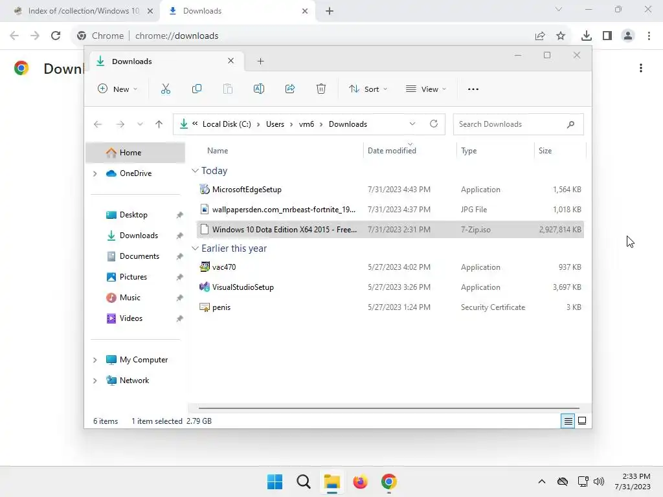Open the New item dropdown

pos(118,89)
